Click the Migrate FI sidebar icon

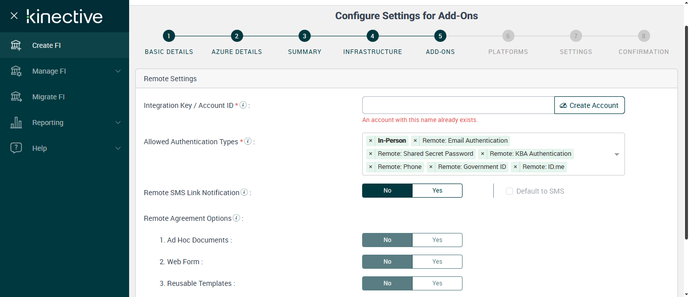tap(16, 97)
